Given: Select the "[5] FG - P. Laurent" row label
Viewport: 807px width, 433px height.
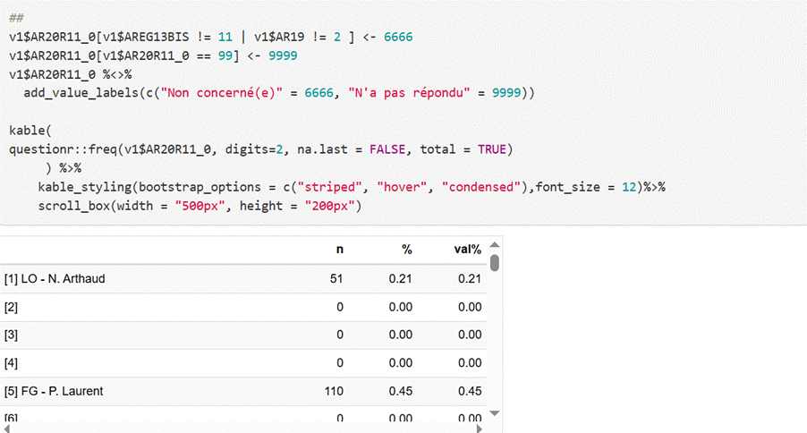Looking at the screenshot, I should [x=53, y=390].
